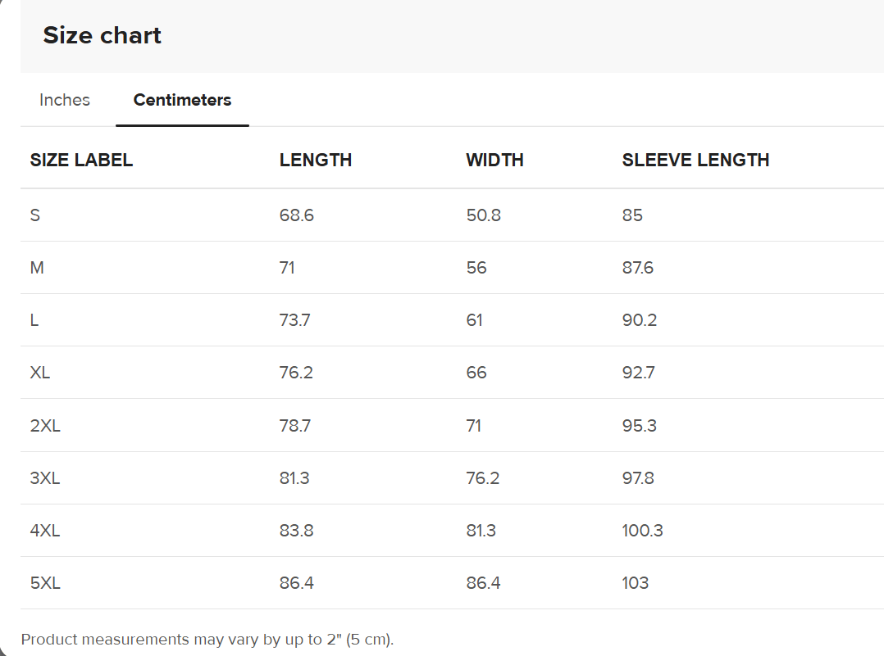Click the LENGTH column header

(316, 161)
